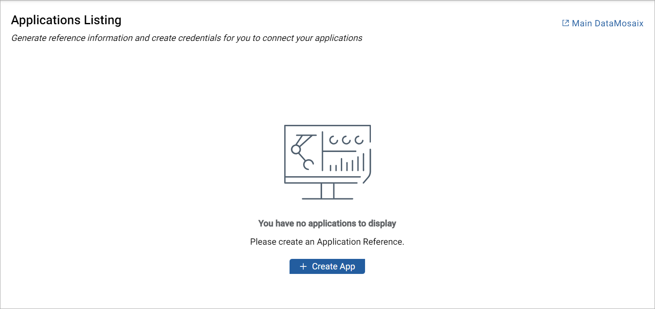Click the robot arm's top mounting bar
This screenshot has height=309, width=655.
[306, 135]
